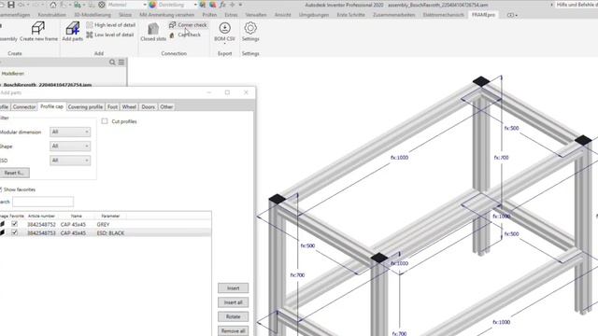Open FRAMEpro Settings gear
Image resolution: width=598 pixels, height=336 pixels.
[x=250, y=28]
